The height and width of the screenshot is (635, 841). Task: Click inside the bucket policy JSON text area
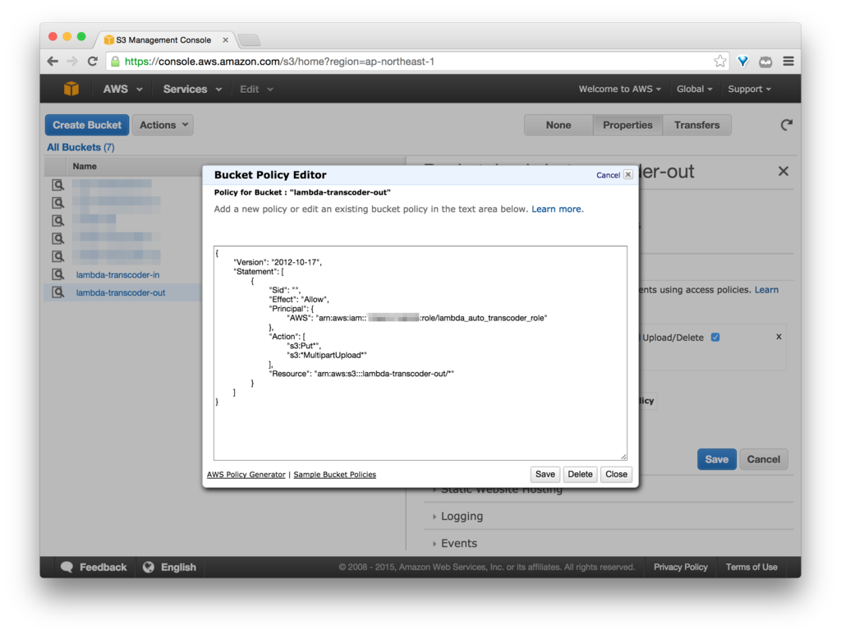point(420,353)
